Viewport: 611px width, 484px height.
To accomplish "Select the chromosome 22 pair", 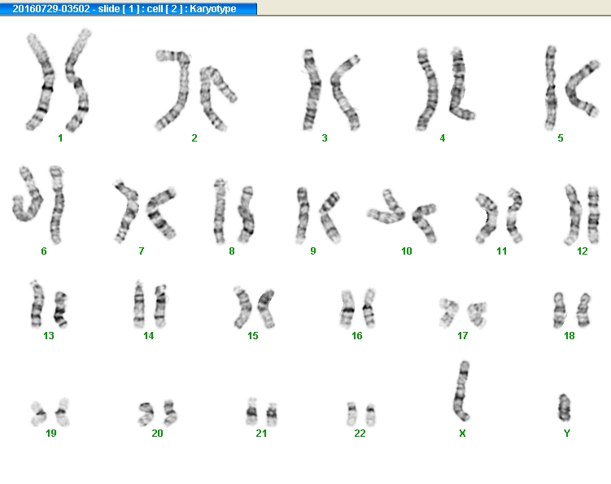I will [361, 414].
